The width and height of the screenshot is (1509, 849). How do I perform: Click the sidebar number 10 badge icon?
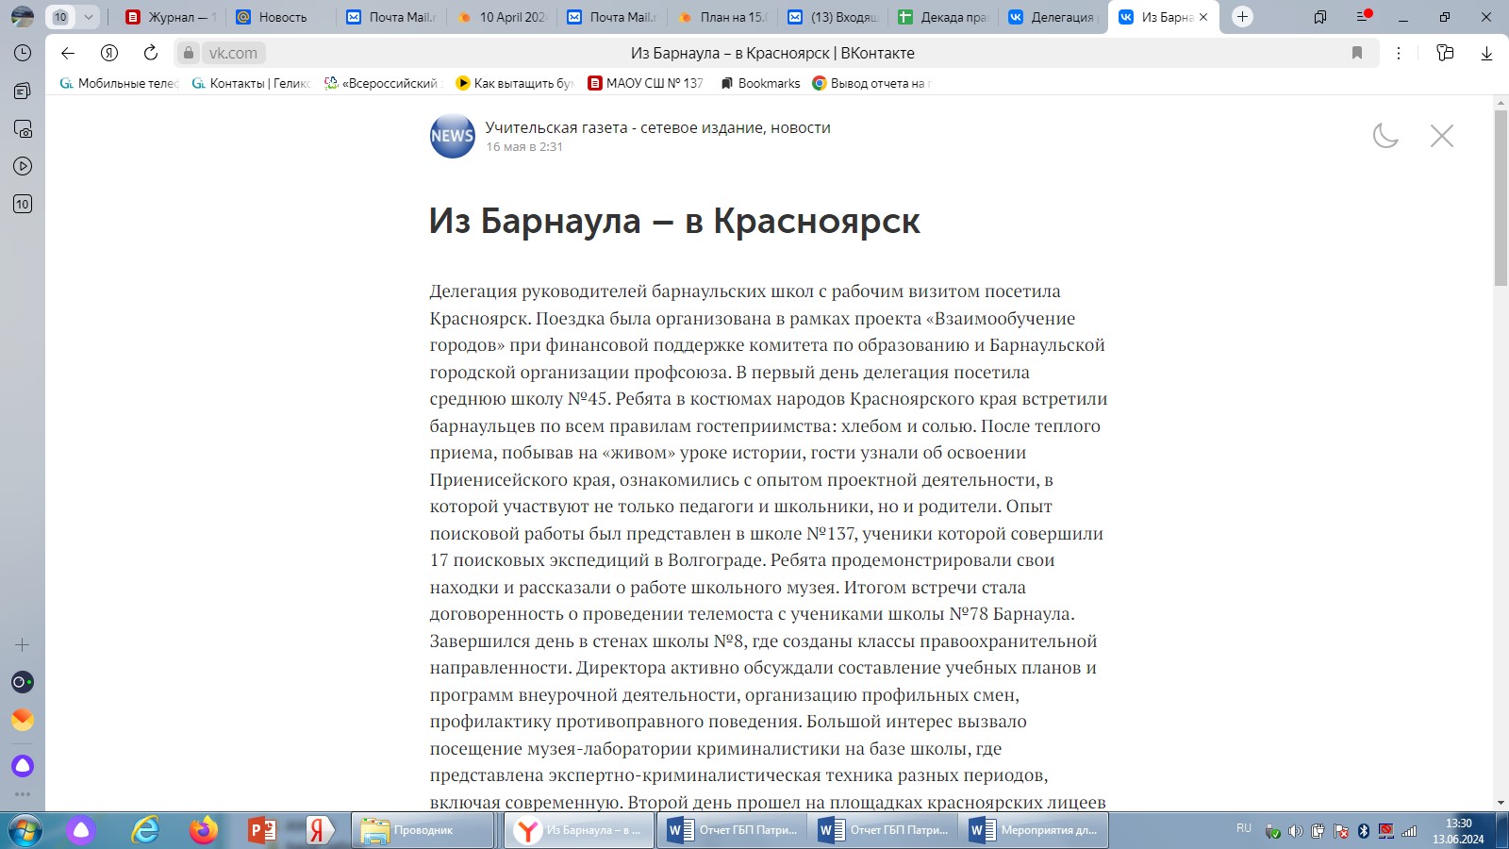click(23, 204)
